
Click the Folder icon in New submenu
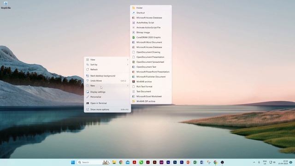pos(134,8)
